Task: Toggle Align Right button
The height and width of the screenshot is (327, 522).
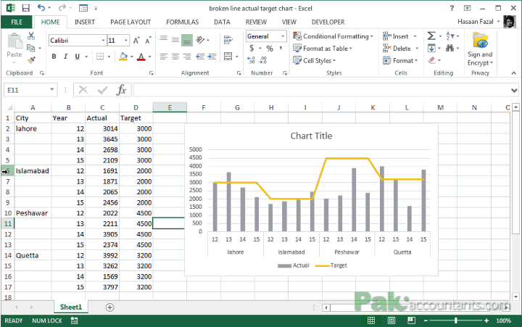Action: point(187,57)
